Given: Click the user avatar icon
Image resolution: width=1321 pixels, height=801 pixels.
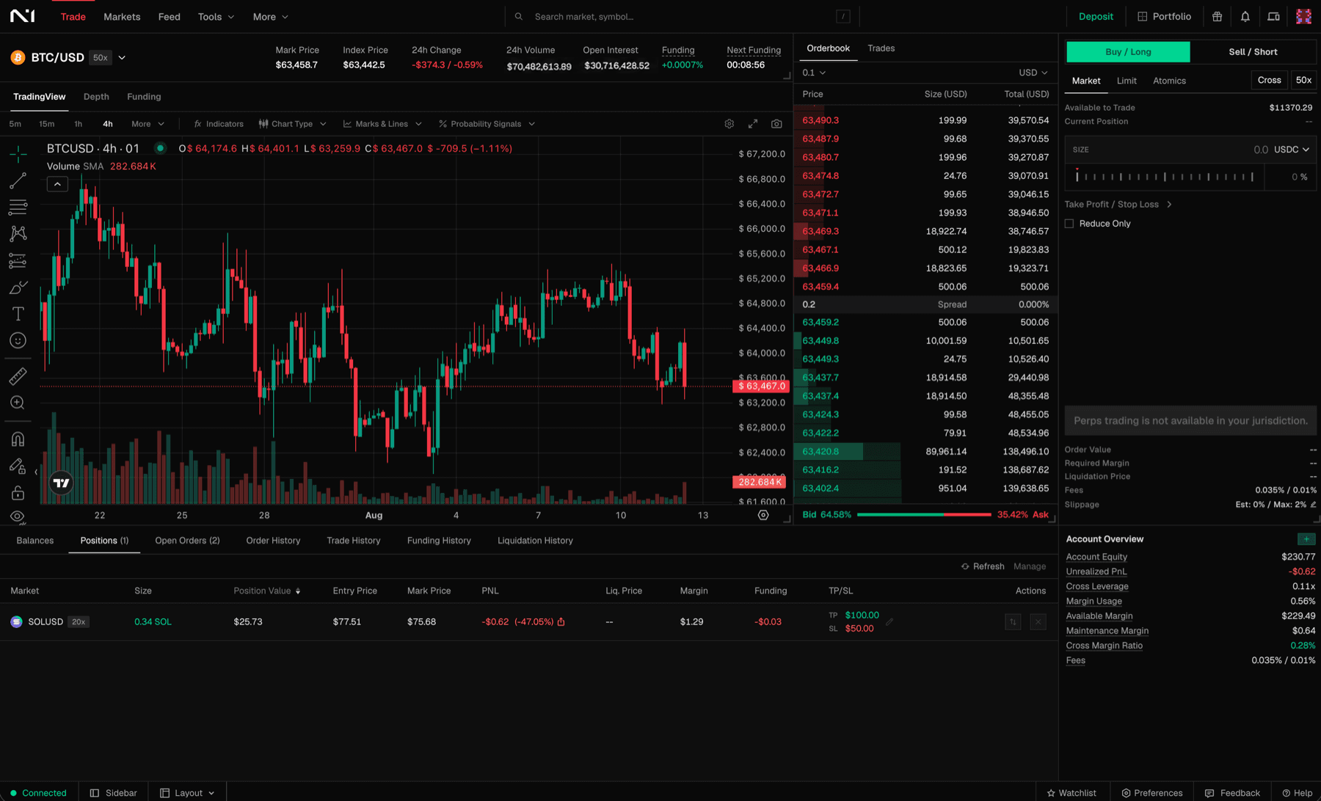Looking at the screenshot, I should [1303, 16].
